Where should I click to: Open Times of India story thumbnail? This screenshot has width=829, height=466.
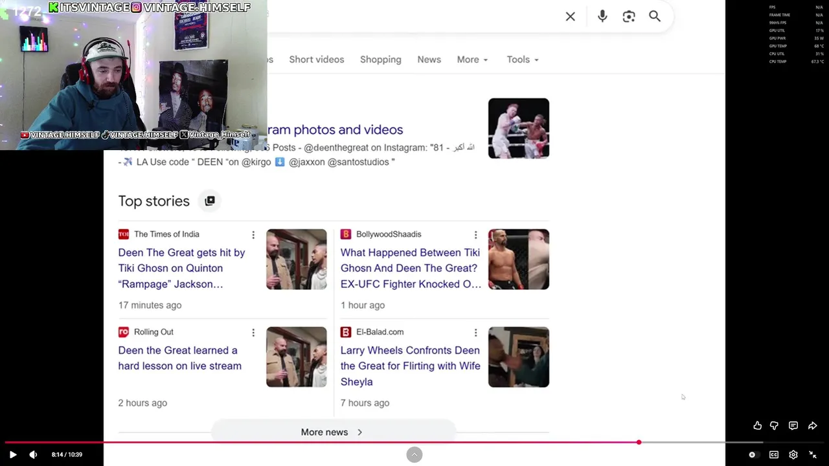(296, 259)
